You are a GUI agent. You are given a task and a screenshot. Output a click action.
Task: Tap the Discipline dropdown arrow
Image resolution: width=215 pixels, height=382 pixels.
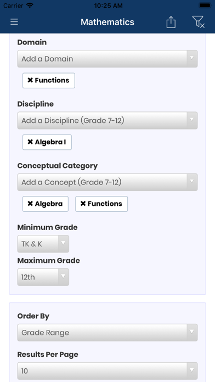[x=192, y=121]
